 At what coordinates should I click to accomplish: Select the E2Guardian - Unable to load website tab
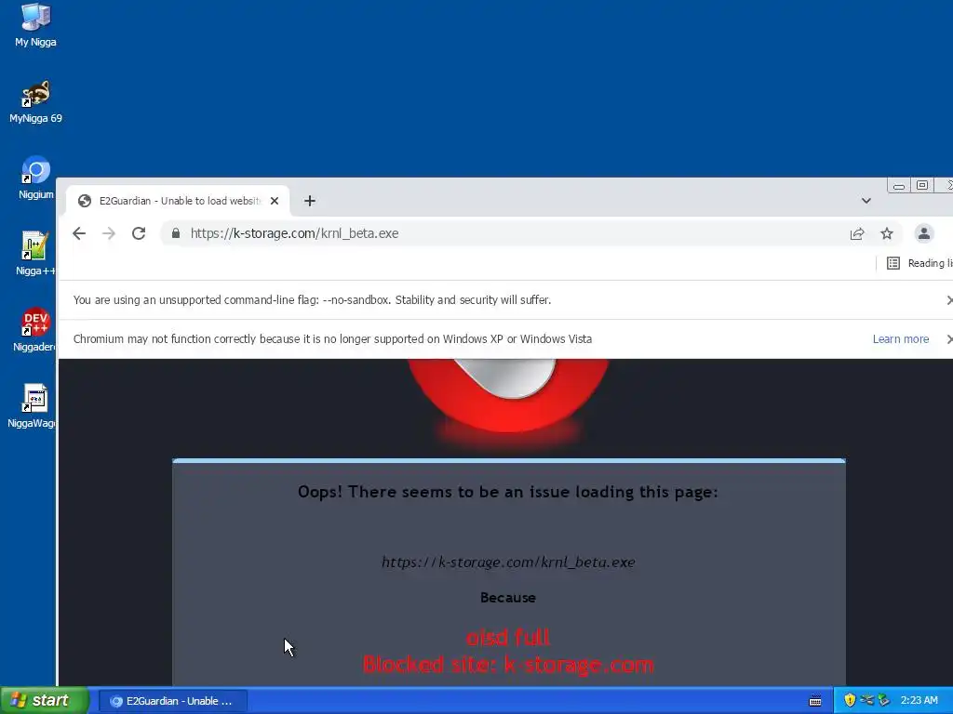click(x=178, y=201)
